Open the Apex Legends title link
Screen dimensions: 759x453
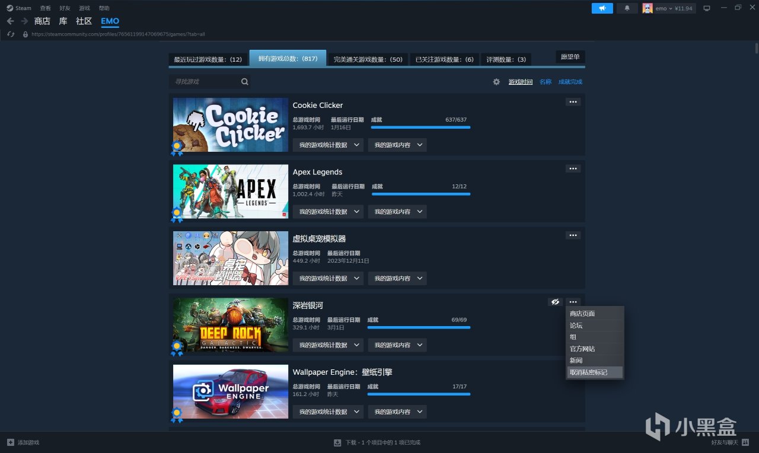[317, 172]
